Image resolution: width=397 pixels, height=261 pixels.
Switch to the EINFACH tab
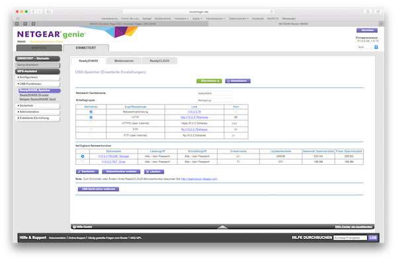click(39, 48)
